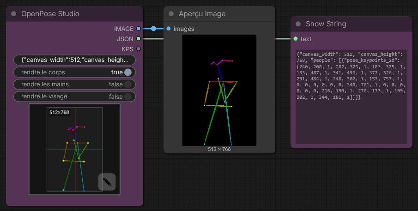The image size is (418, 211).
Task: Click the KPS output connector
Action: [139, 49]
